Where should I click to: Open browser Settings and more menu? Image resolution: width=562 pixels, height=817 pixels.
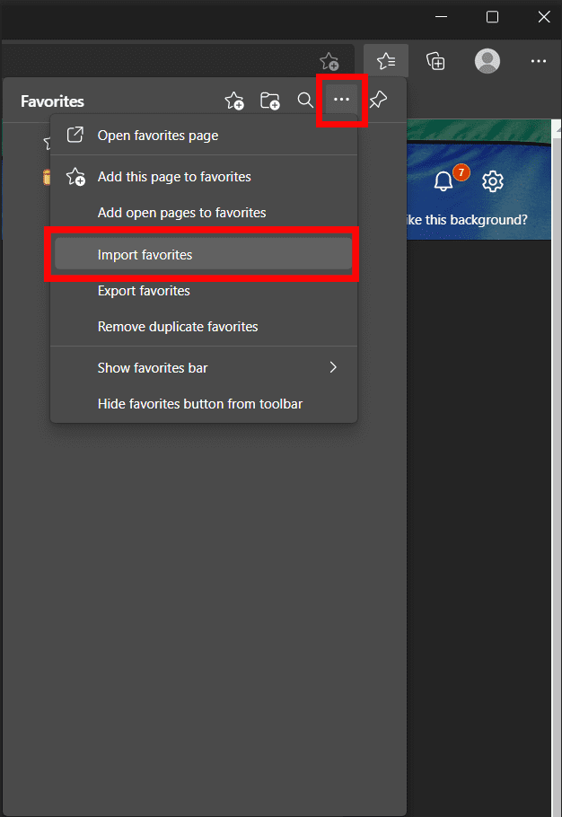(538, 61)
